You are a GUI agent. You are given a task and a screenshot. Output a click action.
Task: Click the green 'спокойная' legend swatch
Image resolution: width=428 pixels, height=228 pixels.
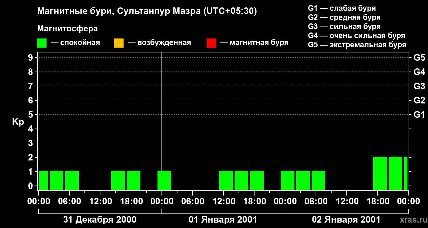[42, 43]
